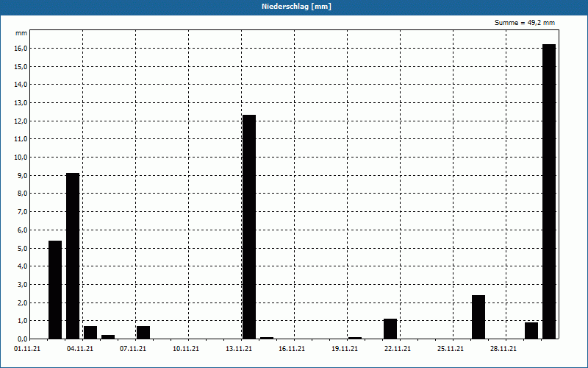
Task: Click the y-axis value 6,0
Action: [x=22, y=230]
